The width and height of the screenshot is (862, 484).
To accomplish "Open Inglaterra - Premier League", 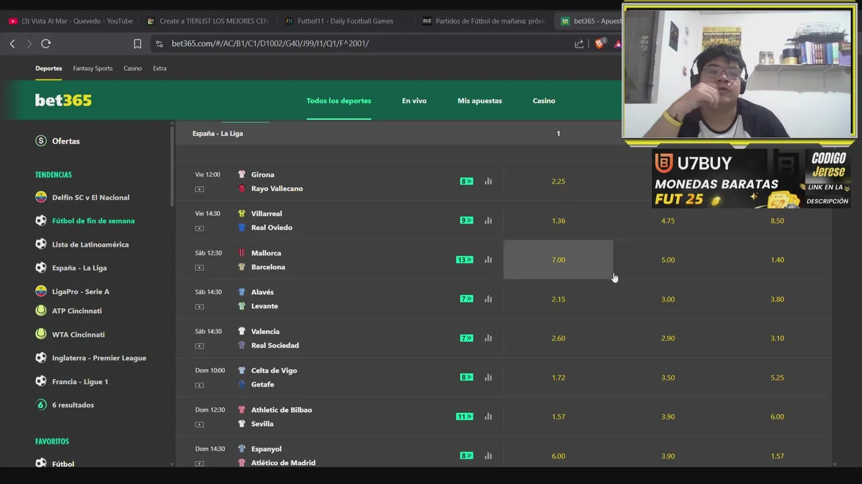I will 99,358.
